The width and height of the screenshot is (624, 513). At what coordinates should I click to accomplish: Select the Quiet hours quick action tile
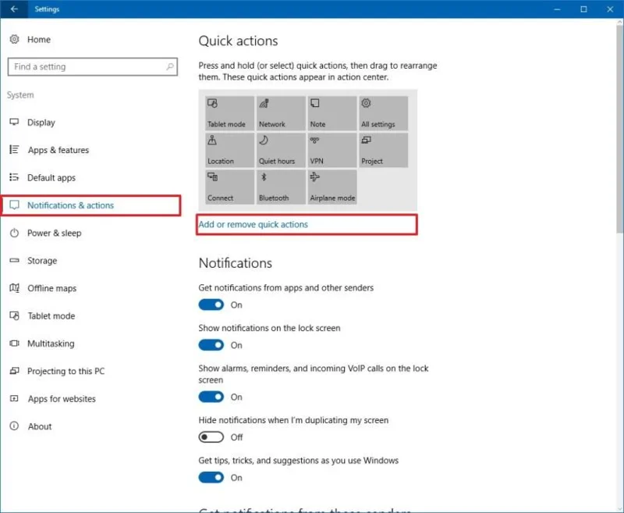pos(281,150)
